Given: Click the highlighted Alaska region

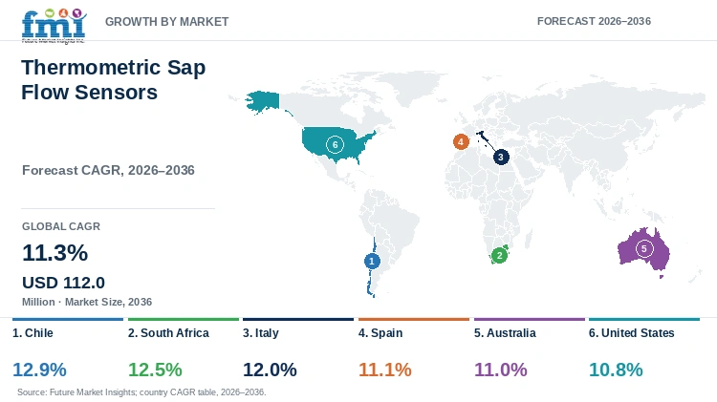Looking at the screenshot, I should tap(263, 102).
